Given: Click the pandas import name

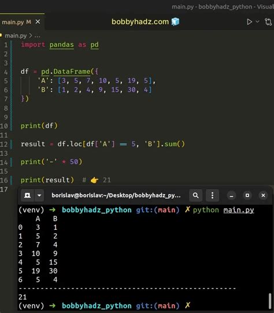Looking at the screenshot, I should coord(61,44).
